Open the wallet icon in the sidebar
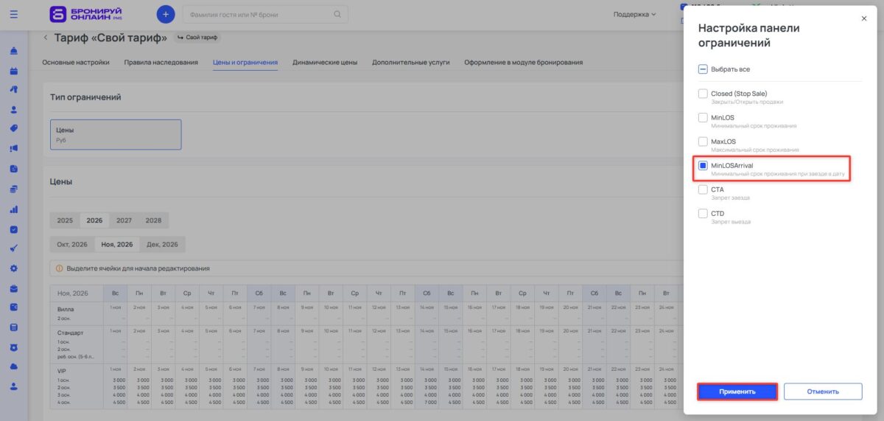Screen dimensions: 884x421 14,307
